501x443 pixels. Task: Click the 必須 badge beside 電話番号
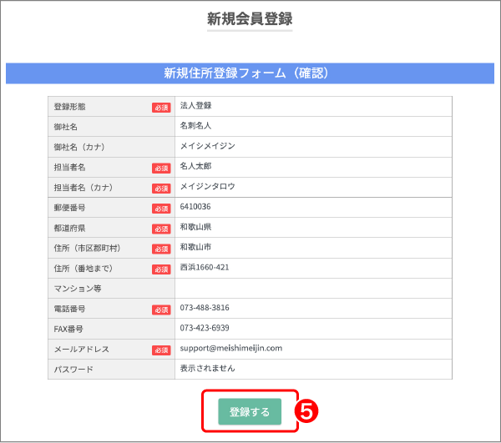pyautogui.click(x=161, y=310)
